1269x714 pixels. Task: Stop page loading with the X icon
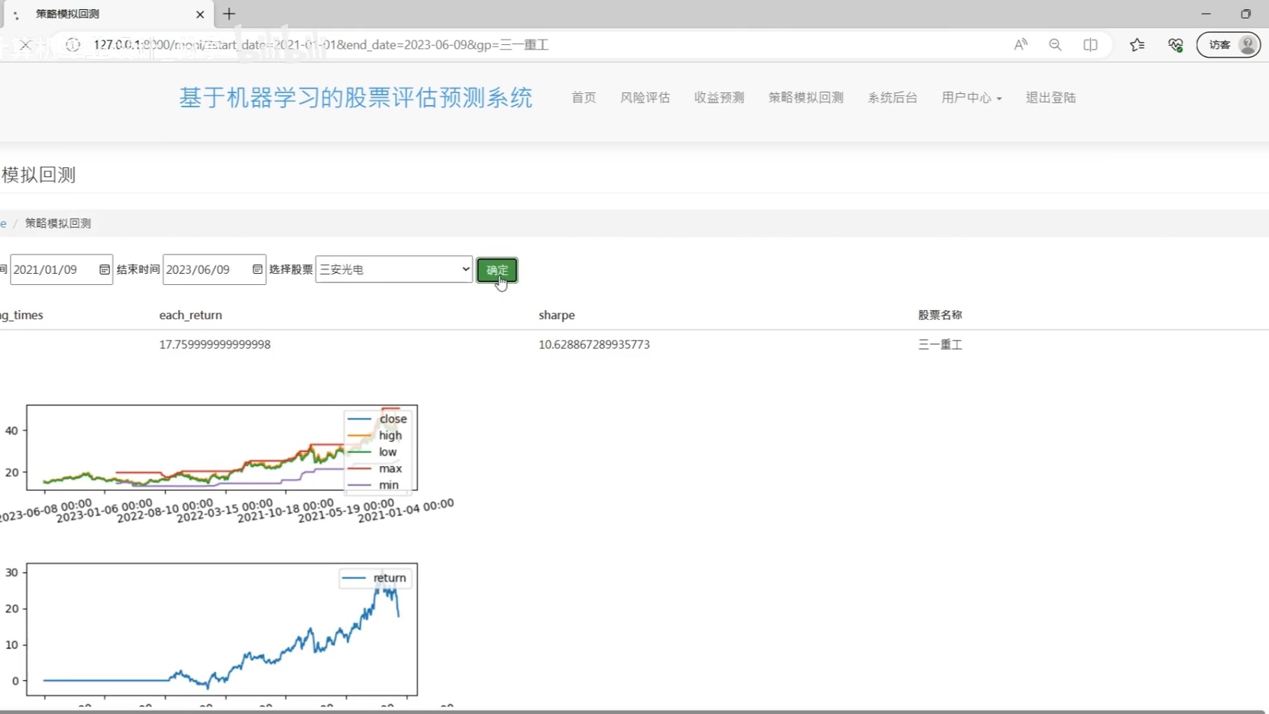pos(25,45)
